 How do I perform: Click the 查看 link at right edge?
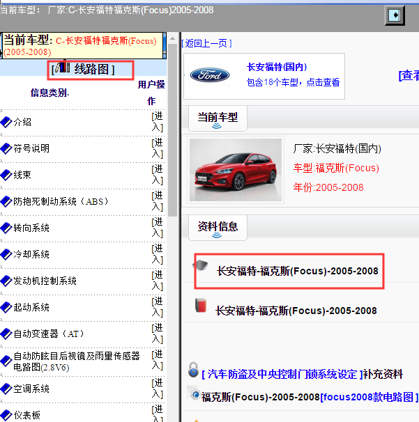click(x=409, y=75)
